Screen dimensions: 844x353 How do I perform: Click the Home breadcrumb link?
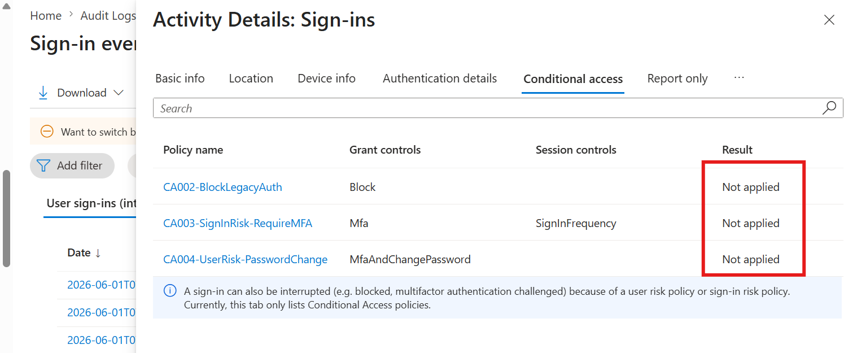tap(46, 16)
